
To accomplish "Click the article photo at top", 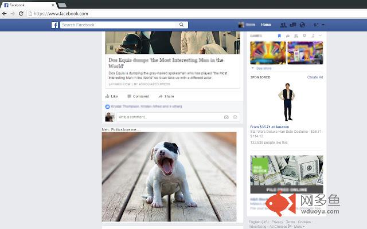I will [x=173, y=42].
